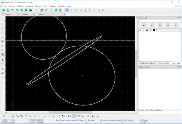Select the Text tool in left toolbar
This screenshot has height=124, width=182.
pyautogui.click(x=3, y=60)
